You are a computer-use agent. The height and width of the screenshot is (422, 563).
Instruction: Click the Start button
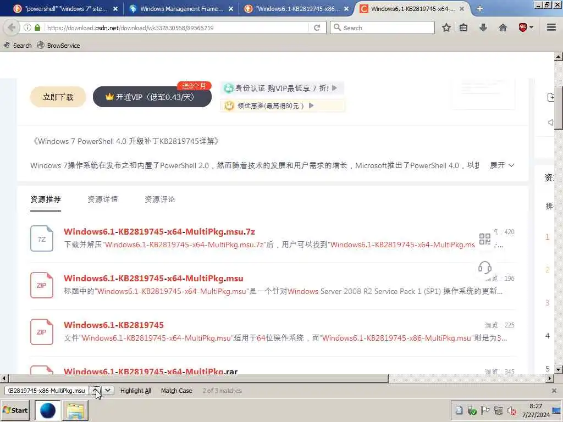click(15, 410)
